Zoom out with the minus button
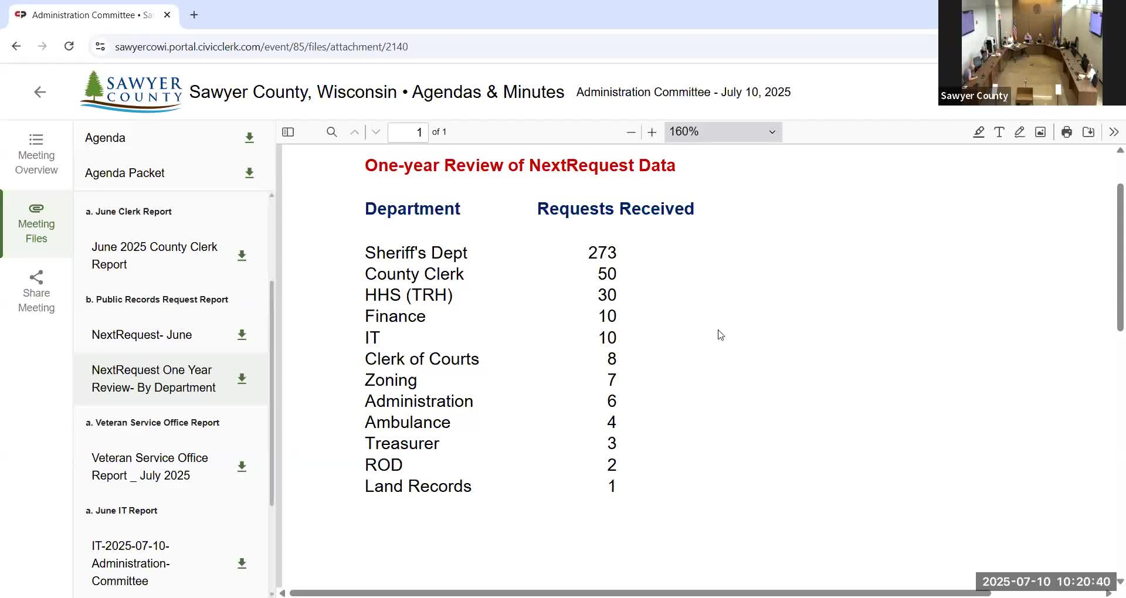Image resolution: width=1126 pixels, height=598 pixels. [631, 132]
